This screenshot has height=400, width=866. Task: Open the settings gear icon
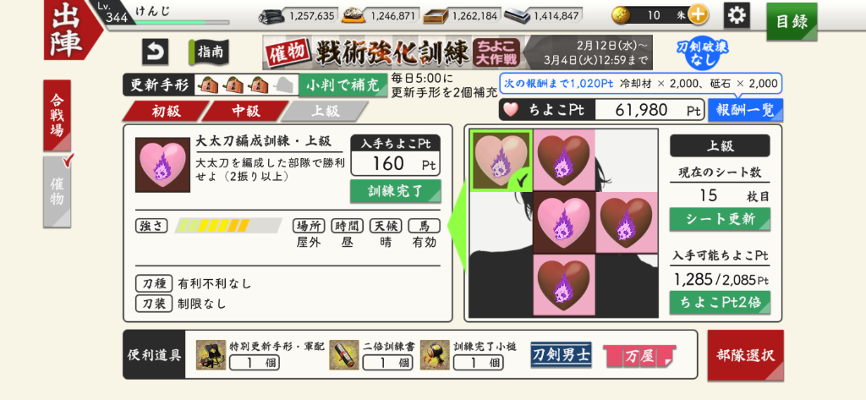click(x=737, y=15)
